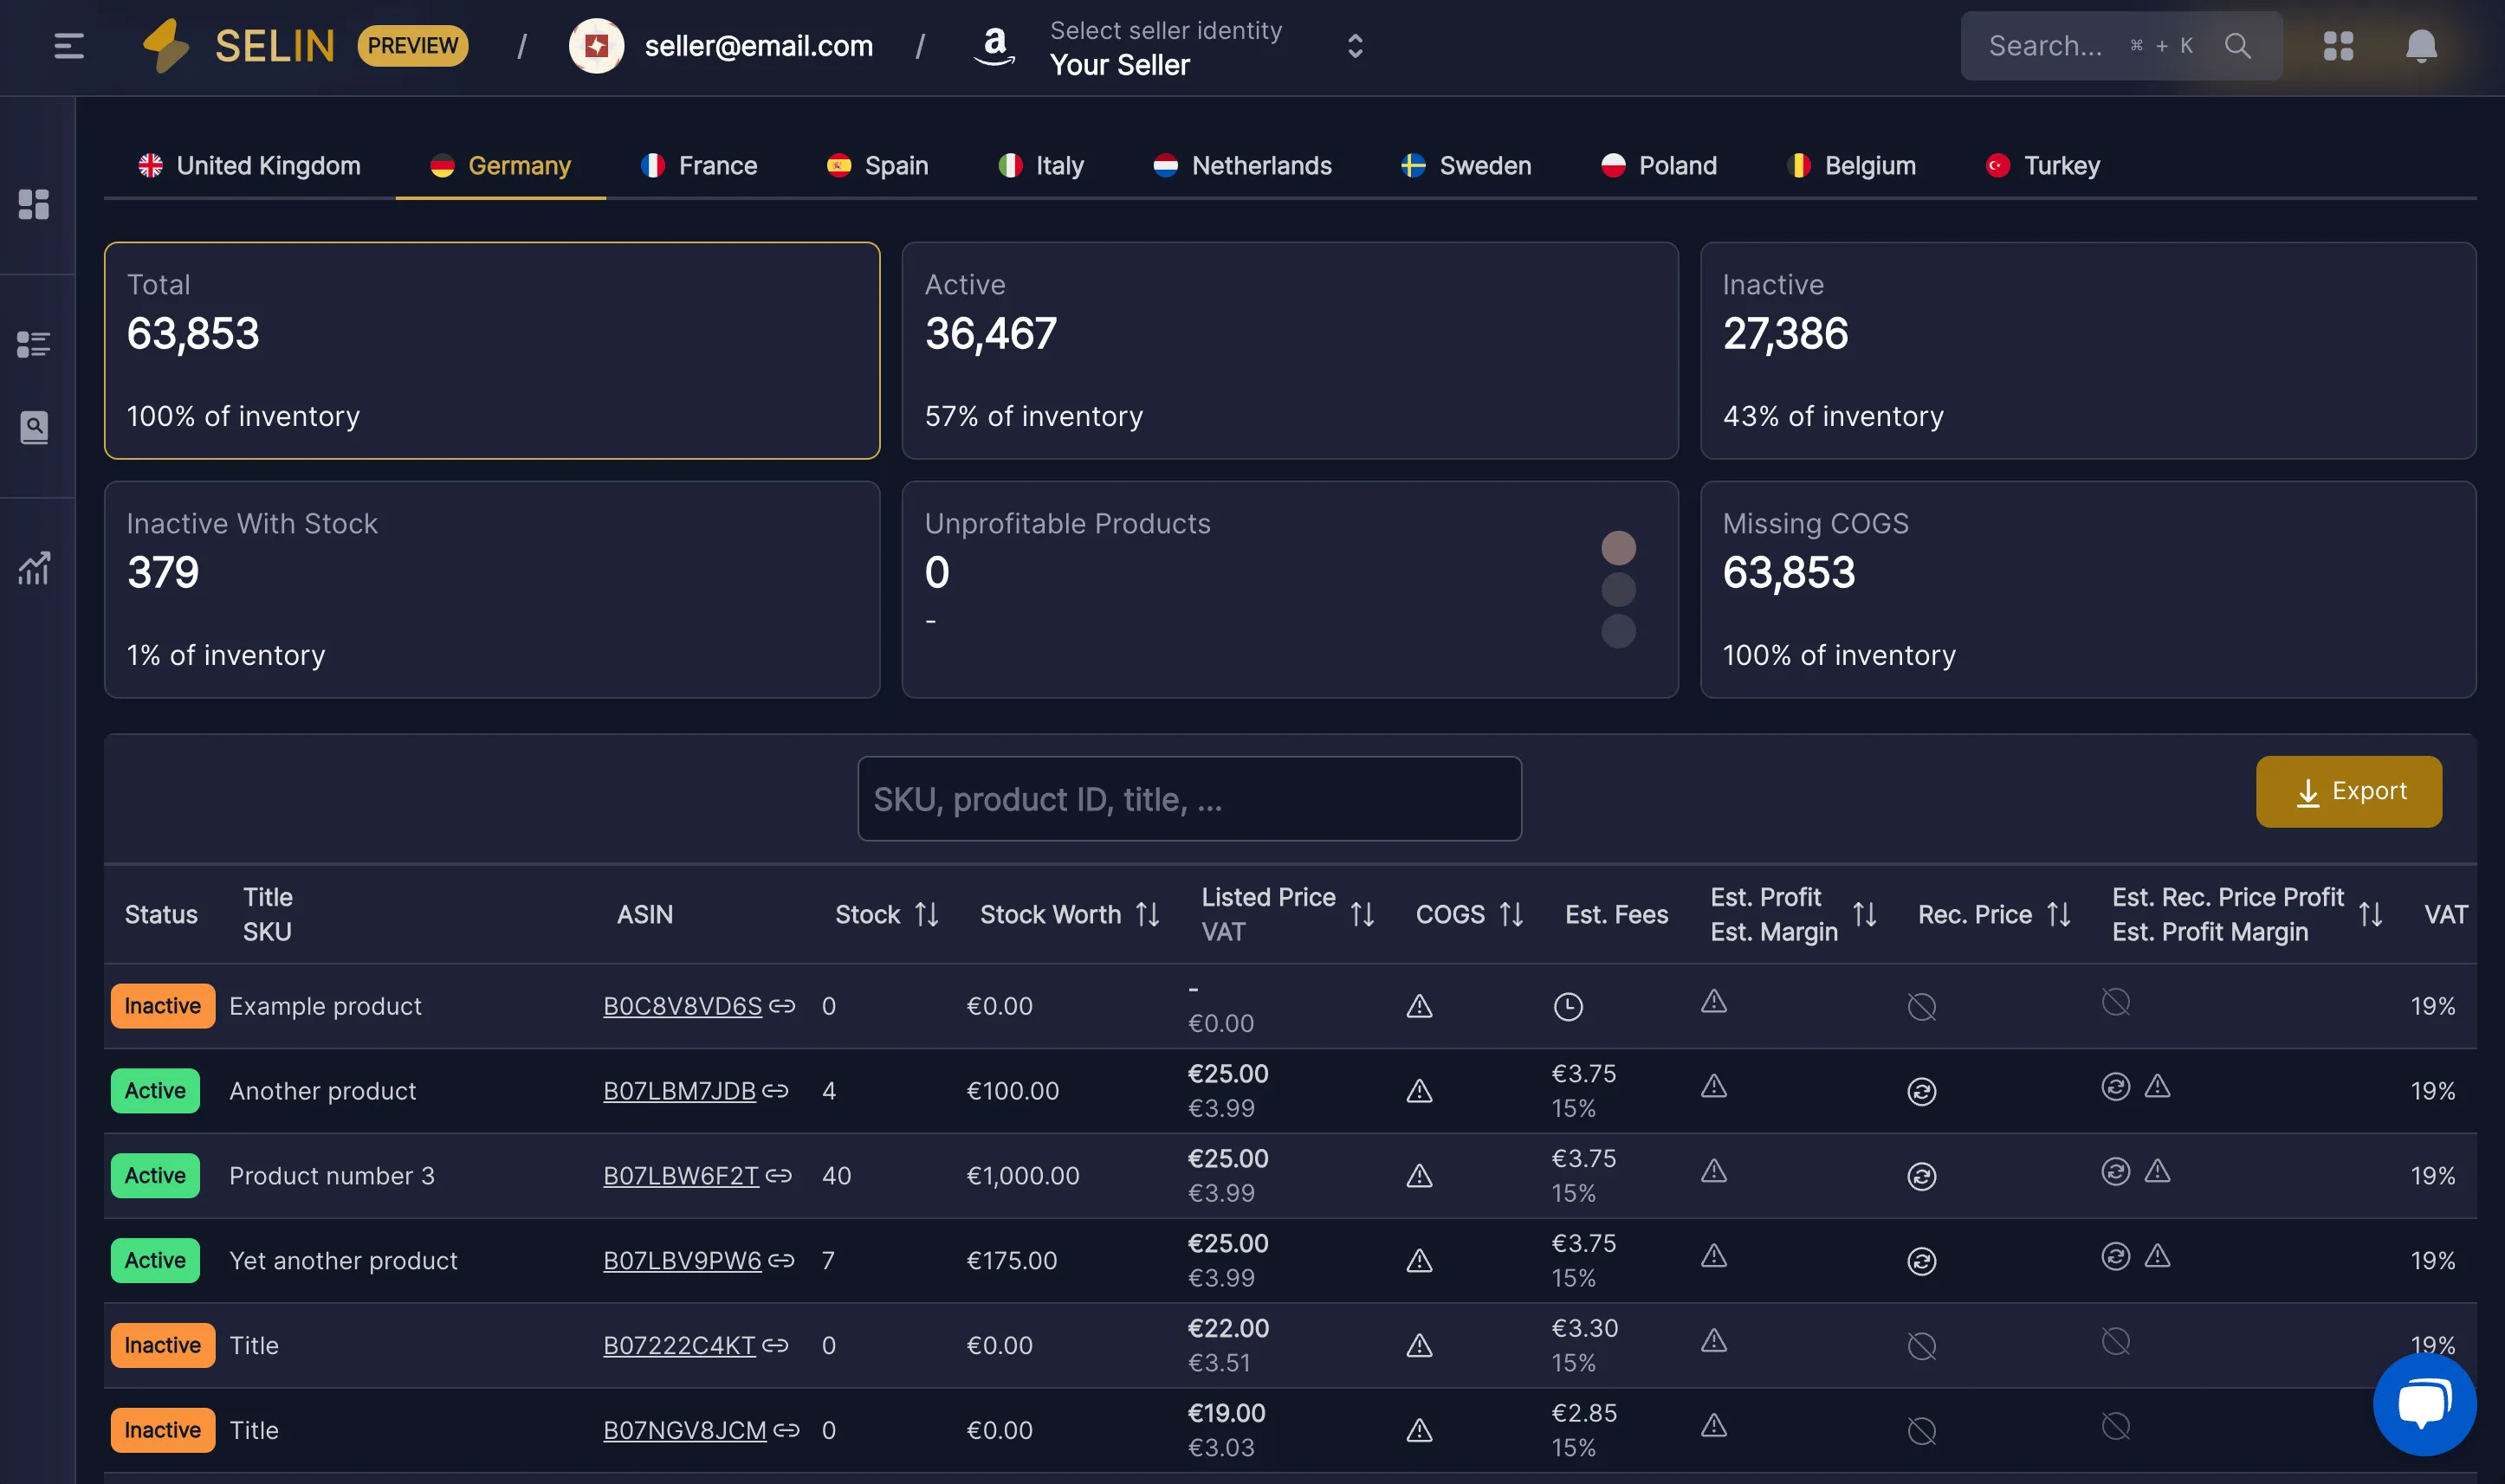Open the live chat bubble

point(2425,1405)
